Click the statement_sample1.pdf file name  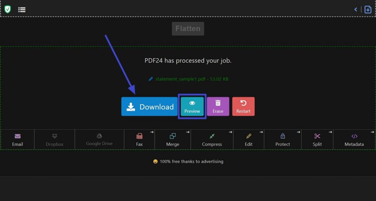tap(180, 79)
